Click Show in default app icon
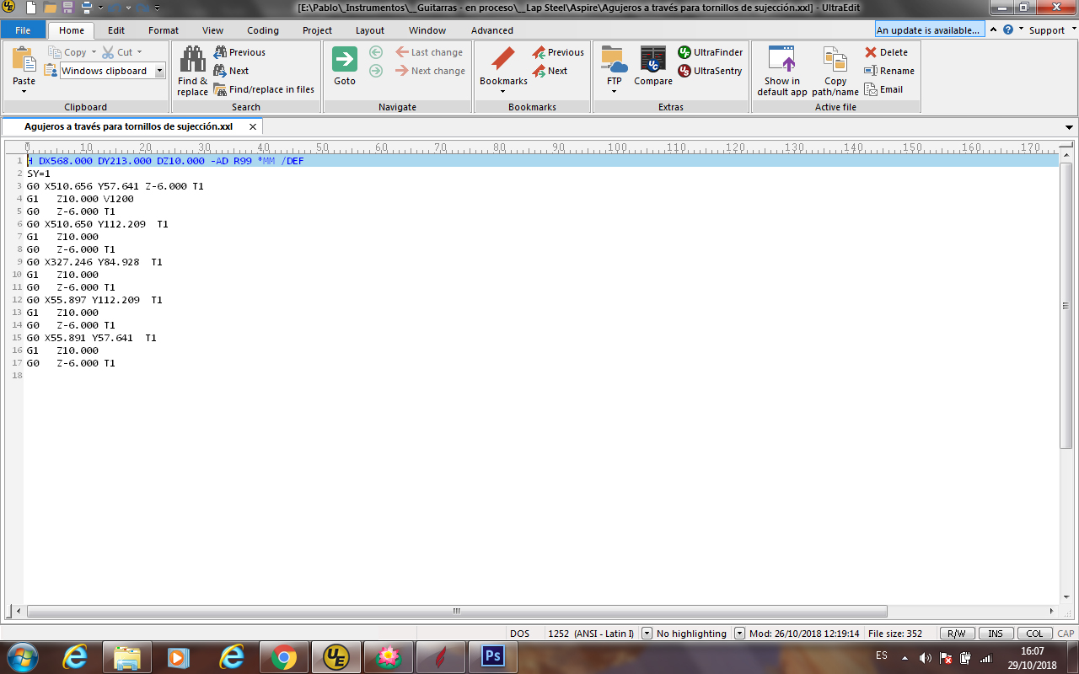This screenshot has width=1079, height=674. [x=781, y=60]
